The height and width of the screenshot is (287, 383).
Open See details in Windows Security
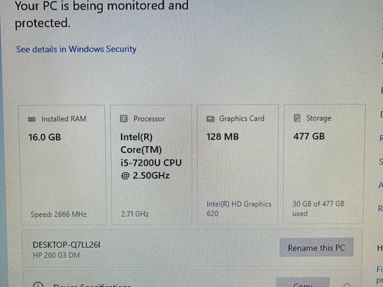pyautogui.click(x=76, y=49)
